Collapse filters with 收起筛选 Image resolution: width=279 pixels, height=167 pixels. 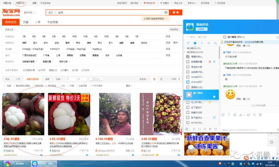point(175,30)
